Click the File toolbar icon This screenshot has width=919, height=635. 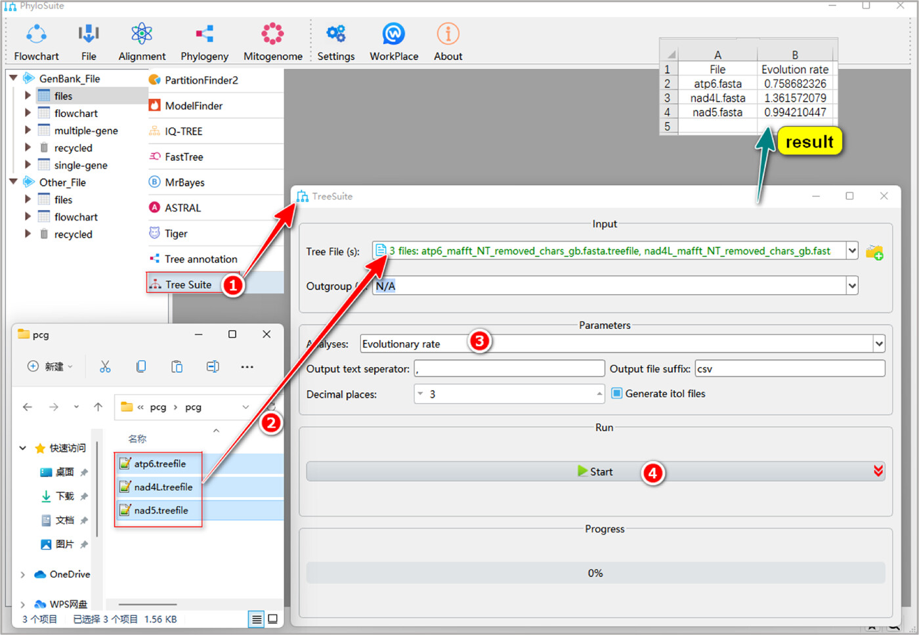tap(89, 34)
